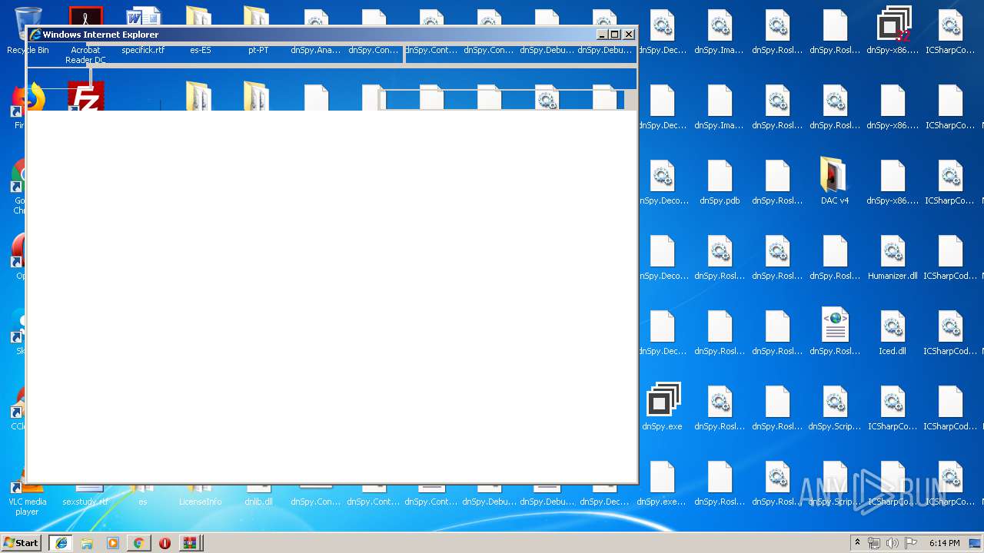Select the dnSpy-x86 icon with red 32 badge
The height and width of the screenshot is (553, 984).
(893, 25)
